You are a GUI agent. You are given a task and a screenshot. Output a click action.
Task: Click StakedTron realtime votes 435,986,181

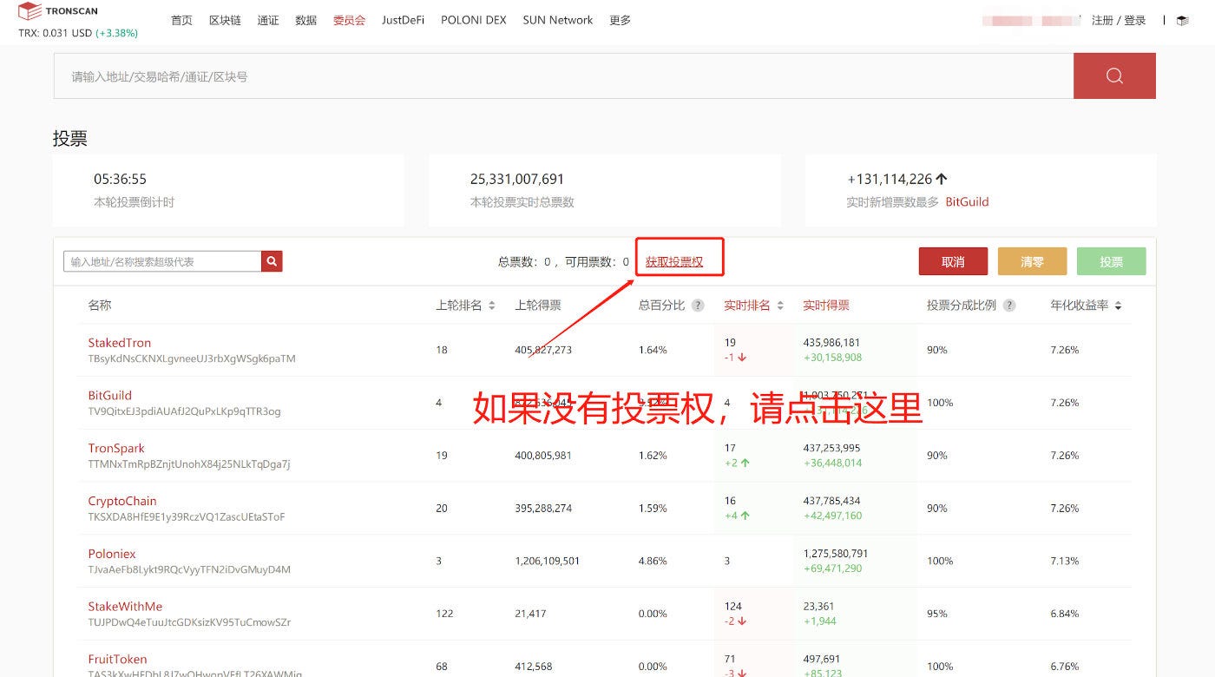[831, 343]
